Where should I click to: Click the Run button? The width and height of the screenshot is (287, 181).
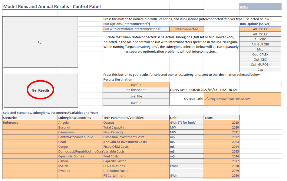coord(41,42)
